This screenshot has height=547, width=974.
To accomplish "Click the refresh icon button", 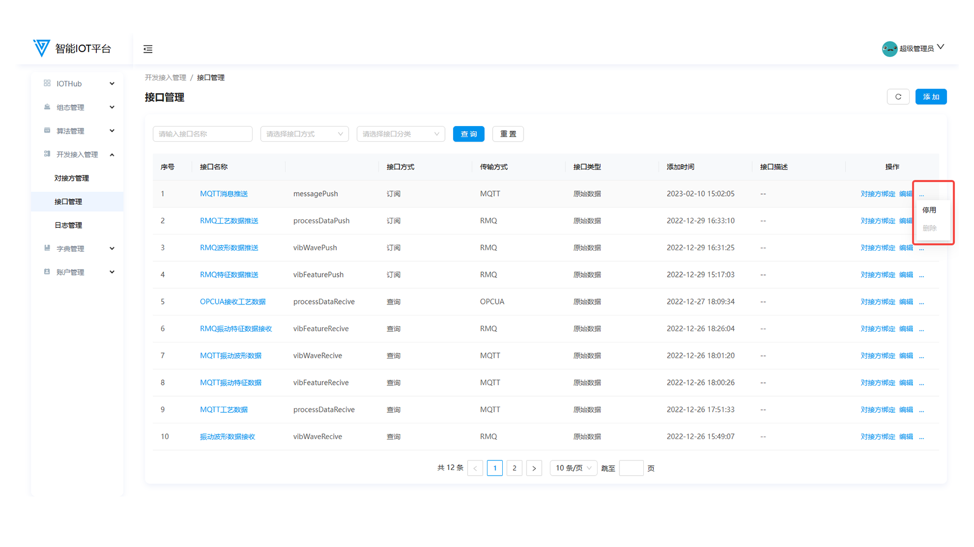I will point(898,97).
